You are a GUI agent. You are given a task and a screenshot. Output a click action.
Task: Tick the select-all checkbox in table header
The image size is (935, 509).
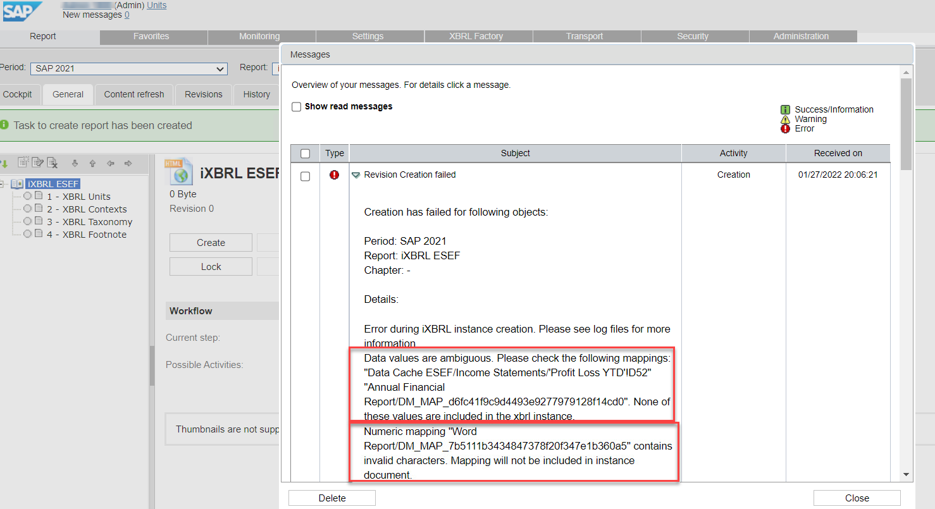[305, 154]
